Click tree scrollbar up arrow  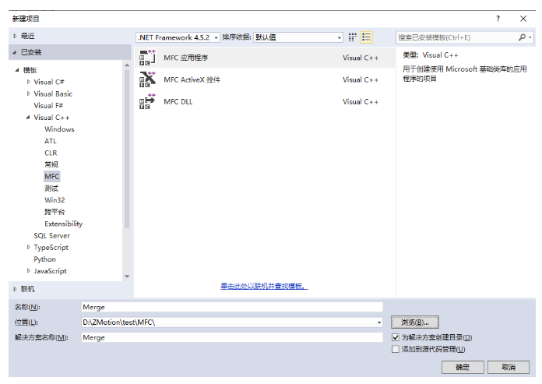tap(127, 65)
